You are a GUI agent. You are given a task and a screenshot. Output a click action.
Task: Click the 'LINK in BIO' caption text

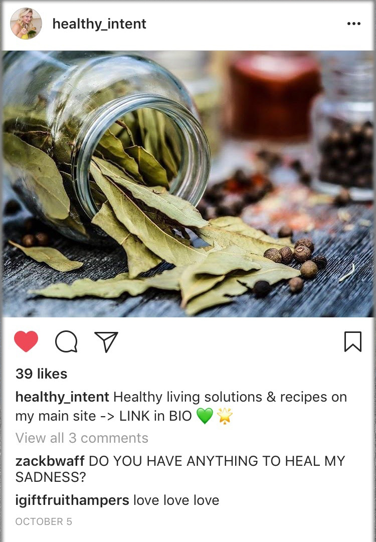pos(155,416)
